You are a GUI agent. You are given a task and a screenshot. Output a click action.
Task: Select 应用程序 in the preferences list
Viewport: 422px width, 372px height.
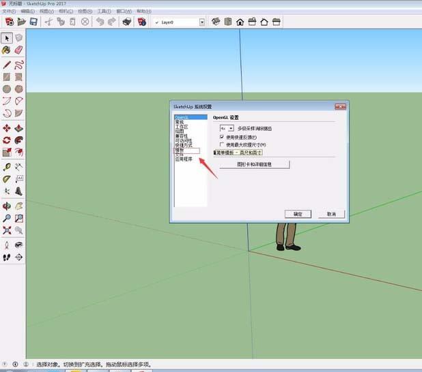click(x=184, y=159)
